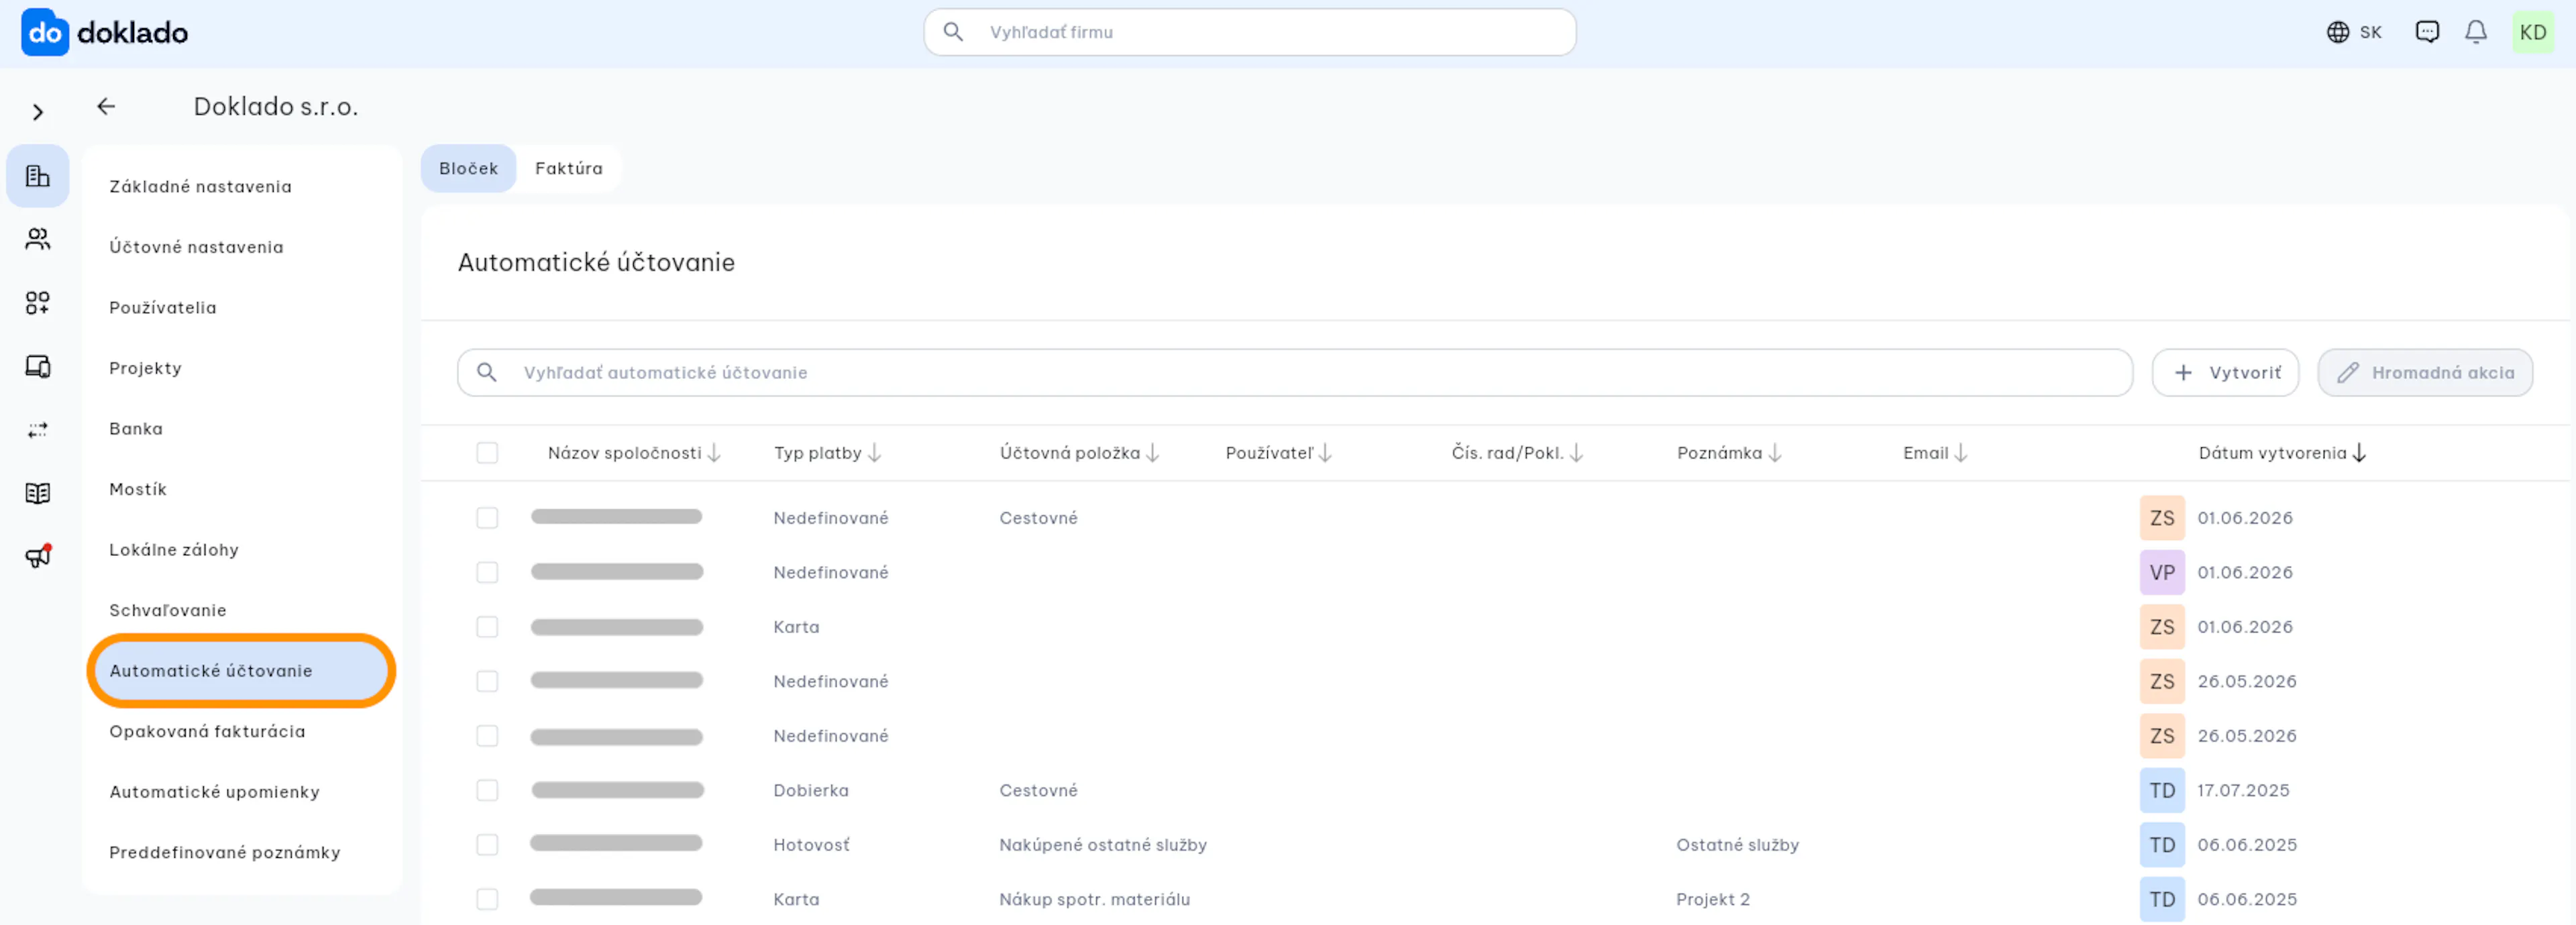Click the Vytvoriť button
This screenshot has width=2576, height=925.
point(2226,372)
